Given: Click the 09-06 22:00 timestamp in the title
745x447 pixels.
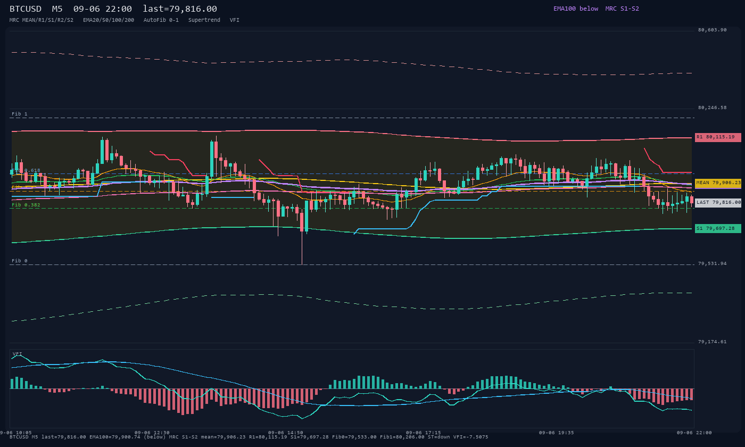Looking at the screenshot, I should click(103, 9).
